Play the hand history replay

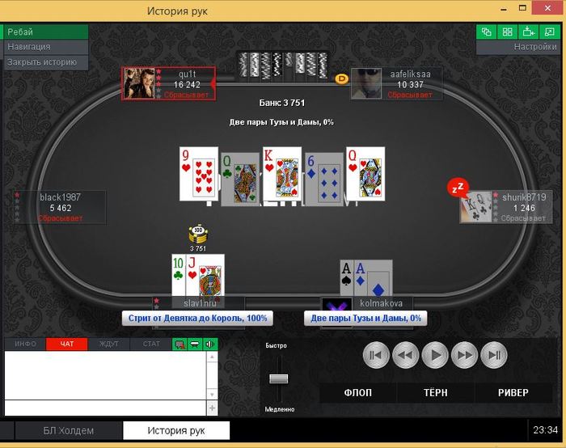(x=435, y=355)
